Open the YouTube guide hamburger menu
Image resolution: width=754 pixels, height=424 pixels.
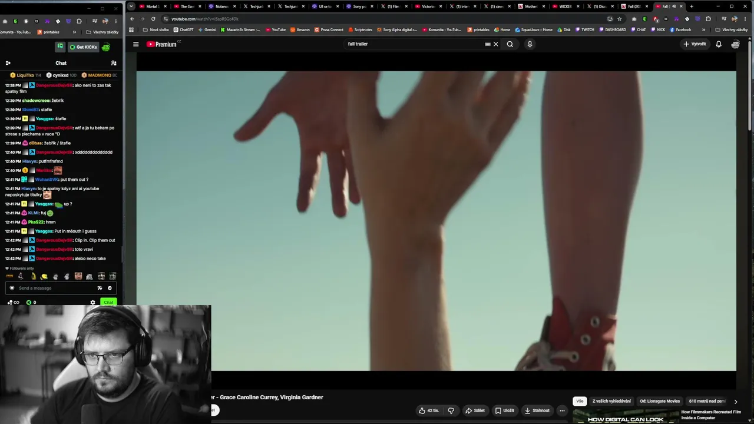[135, 44]
